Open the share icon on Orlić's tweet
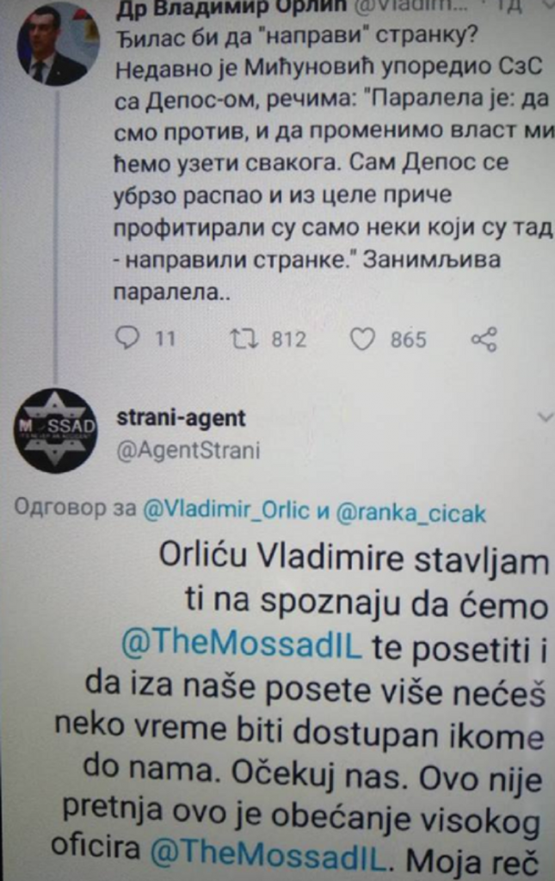Viewport: 555px width, 881px height. click(484, 339)
